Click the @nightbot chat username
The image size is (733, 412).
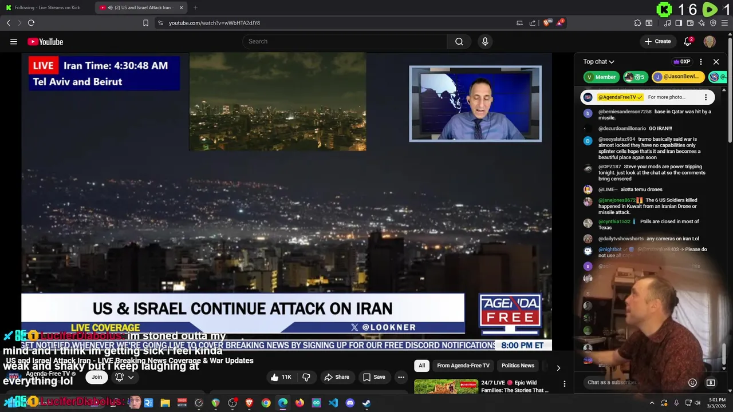(x=610, y=249)
